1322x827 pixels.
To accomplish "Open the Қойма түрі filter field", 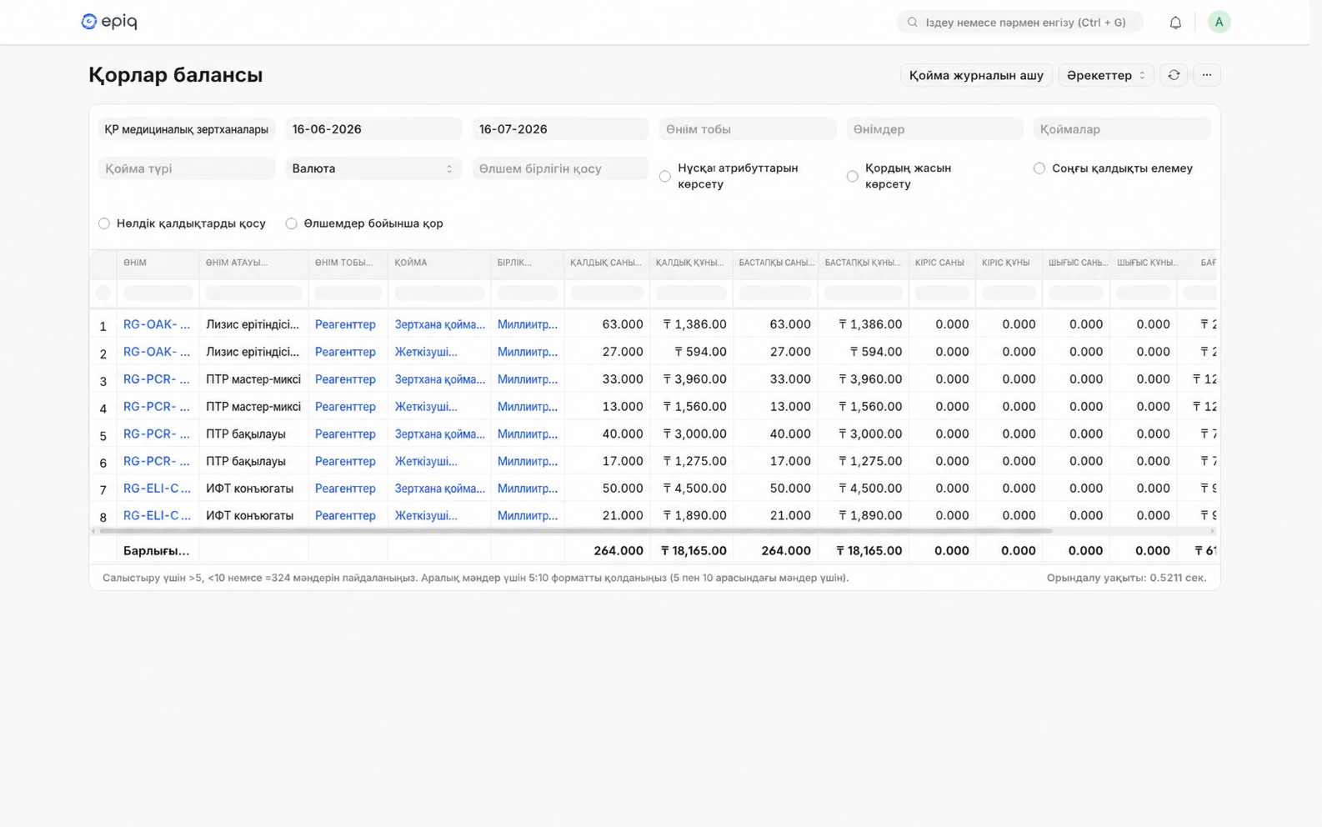I will tap(187, 168).
